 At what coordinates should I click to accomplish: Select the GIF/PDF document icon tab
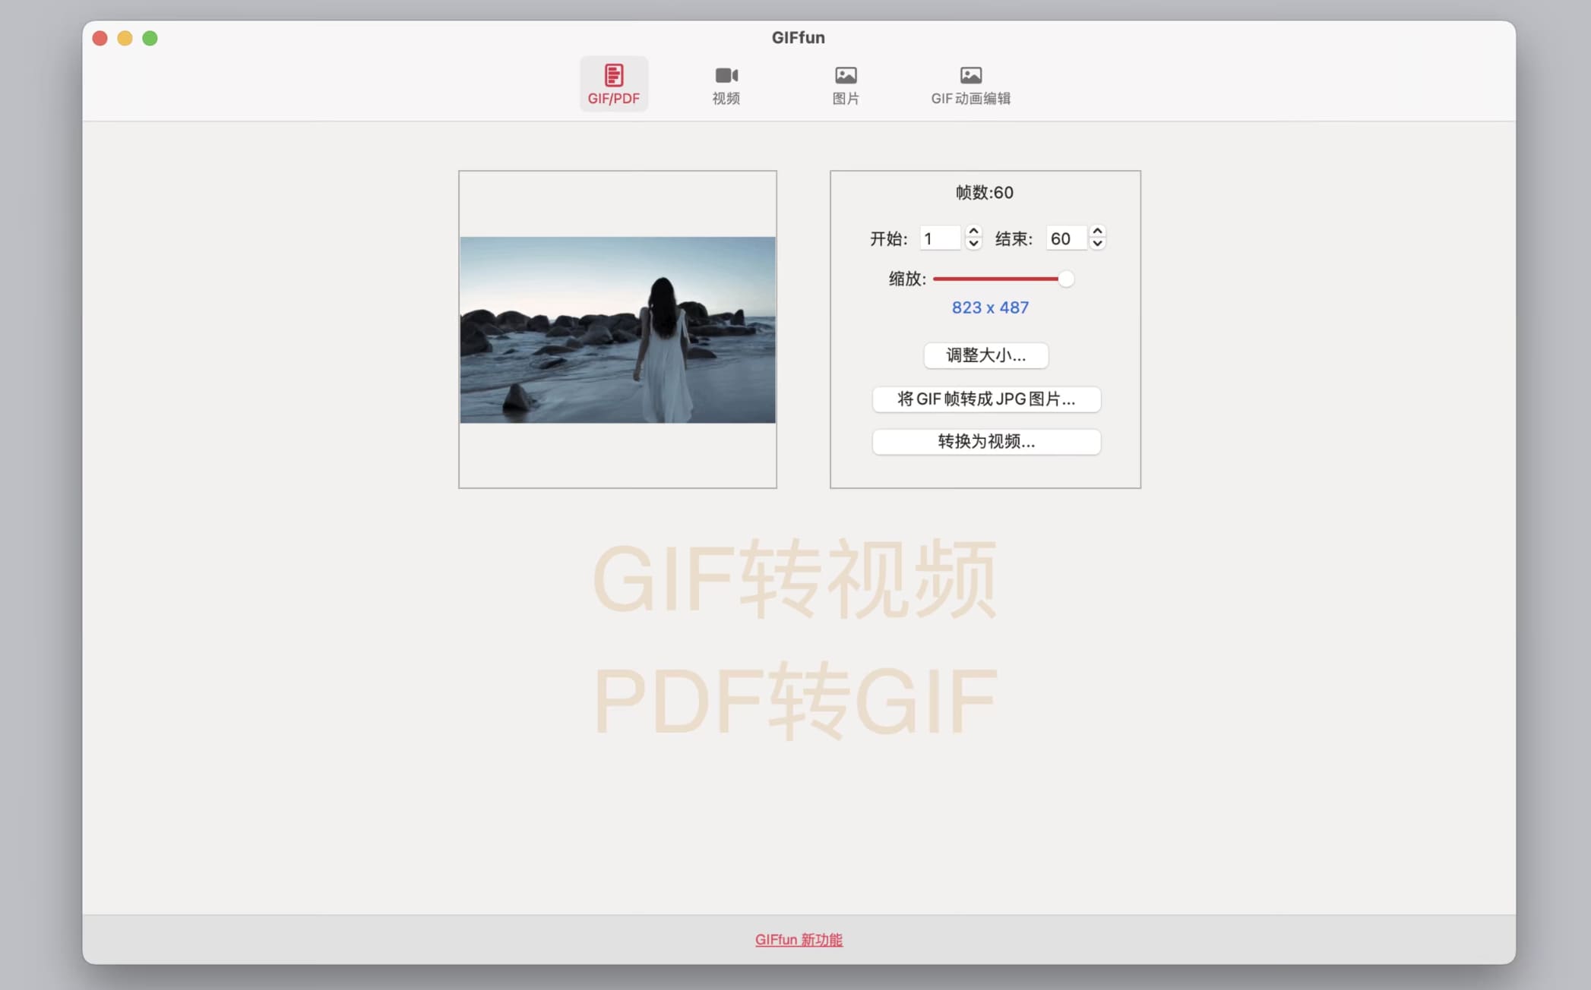click(x=613, y=84)
